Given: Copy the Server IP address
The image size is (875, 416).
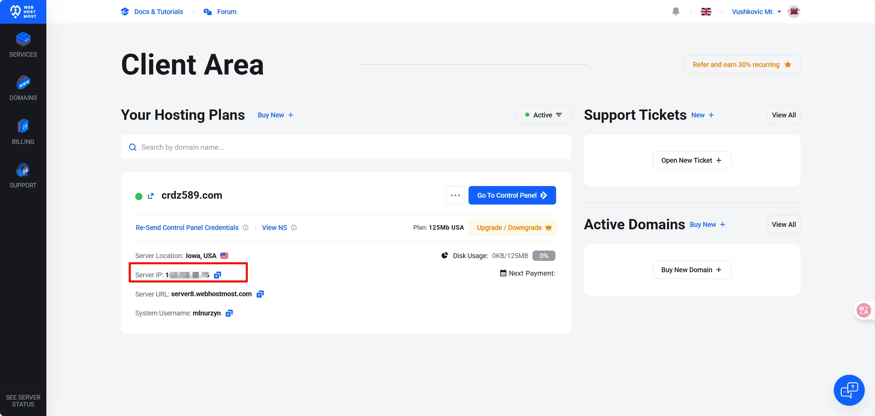Looking at the screenshot, I should (218, 275).
